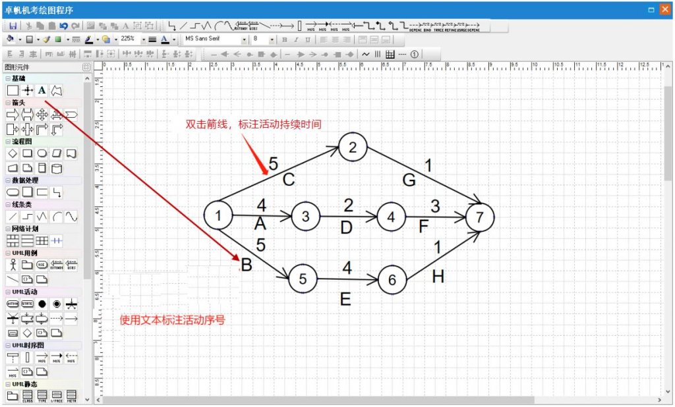Click shape panel scroll down arrow
This screenshot has height=407, width=675.
[88, 399]
